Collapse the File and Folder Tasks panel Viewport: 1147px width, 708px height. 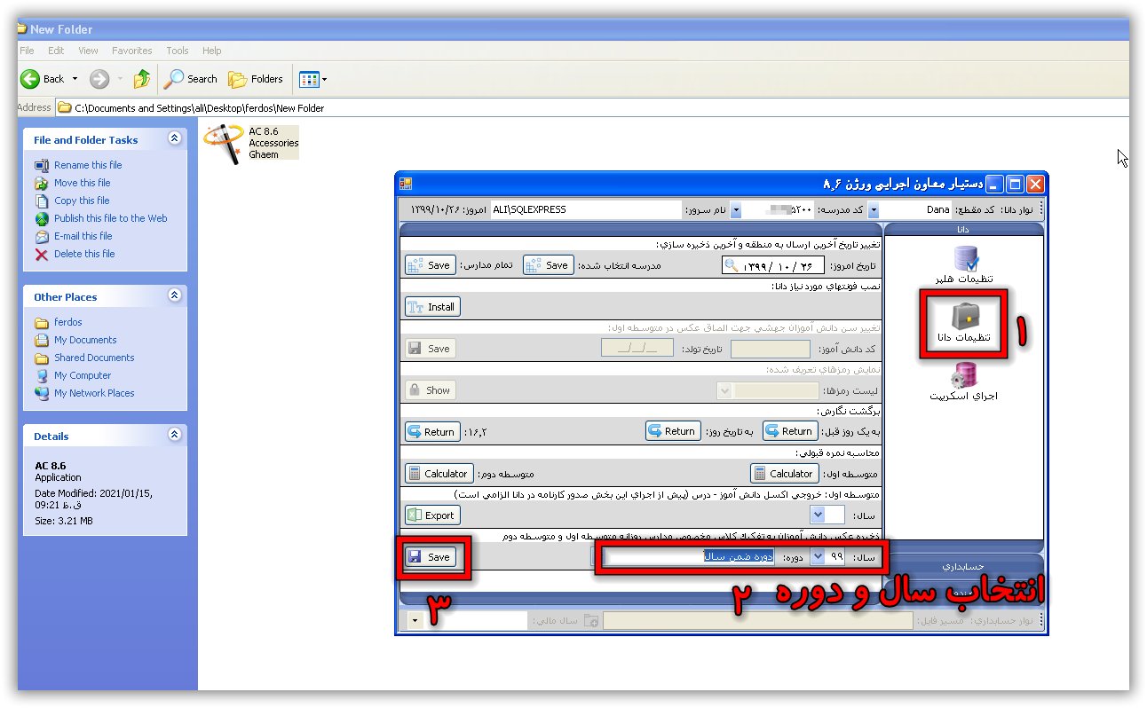tap(174, 139)
